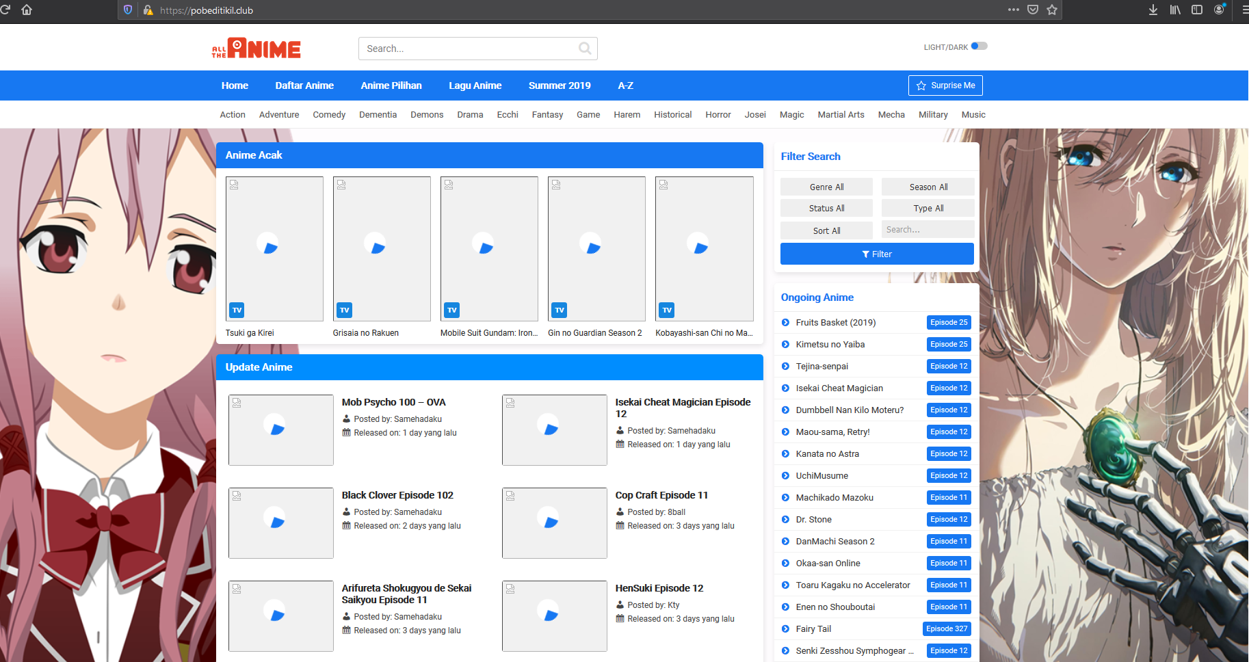Click TV badge on Gin no Guardian
The image size is (1249, 662).
[x=560, y=310]
